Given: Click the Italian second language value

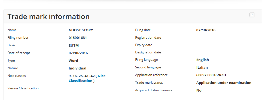Looking at the screenshot, I should point(202,67).
